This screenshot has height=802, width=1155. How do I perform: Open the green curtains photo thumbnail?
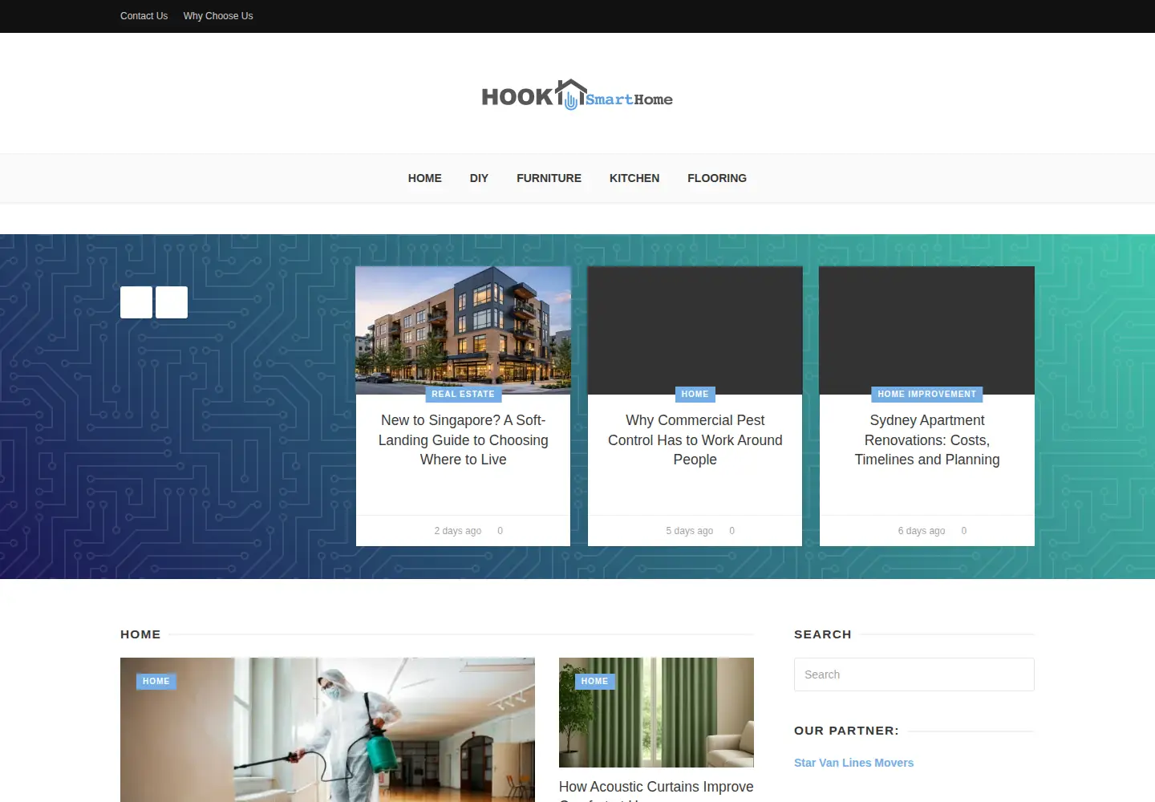(656, 712)
